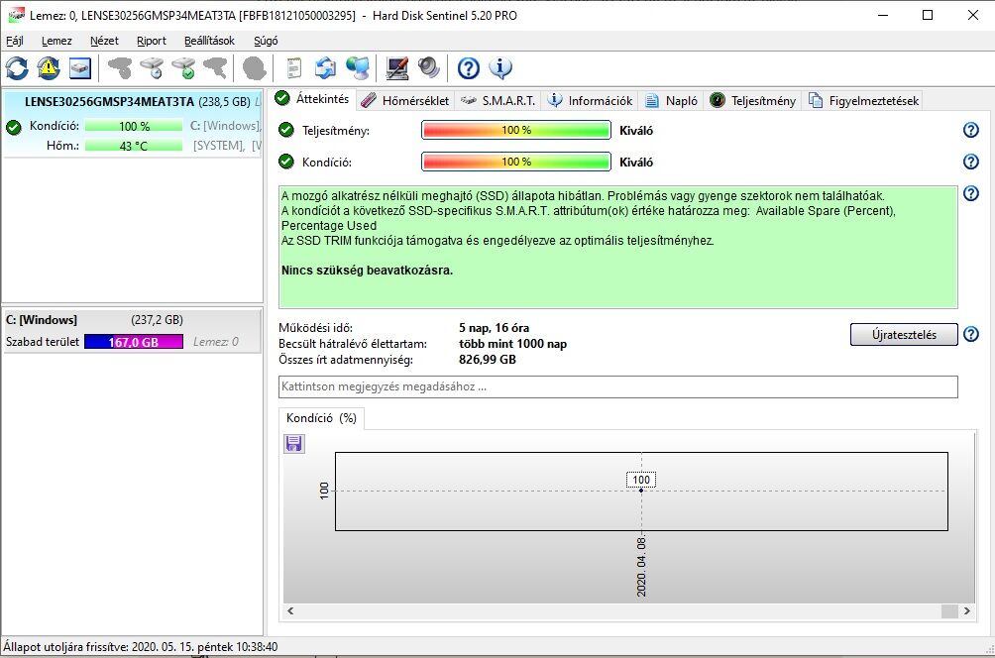Click graph scroll right arrow
Image resolution: width=995 pixels, height=658 pixels.
coord(966,611)
